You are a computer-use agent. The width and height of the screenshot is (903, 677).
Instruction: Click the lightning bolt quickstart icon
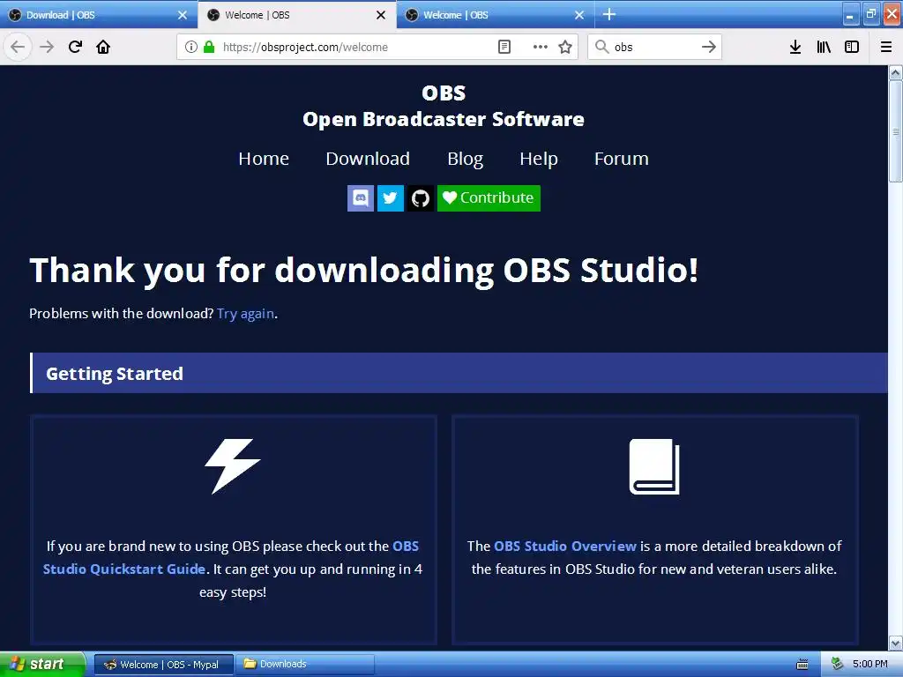click(233, 466)
